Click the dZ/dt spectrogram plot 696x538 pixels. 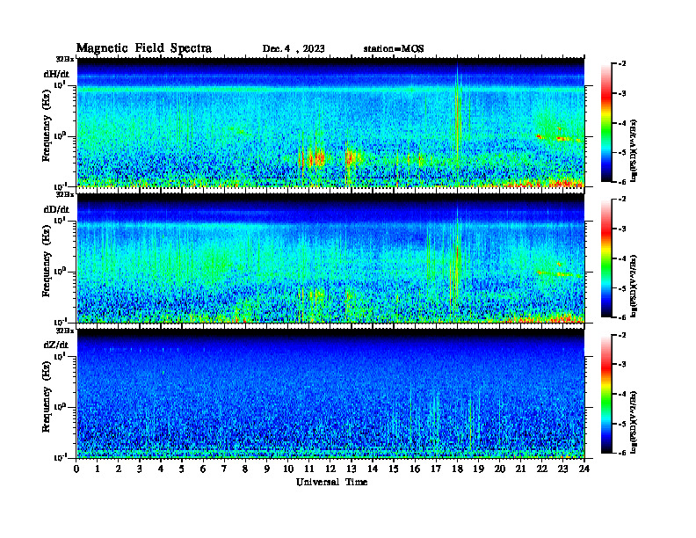pyautogui.click(x=330, y=393)
